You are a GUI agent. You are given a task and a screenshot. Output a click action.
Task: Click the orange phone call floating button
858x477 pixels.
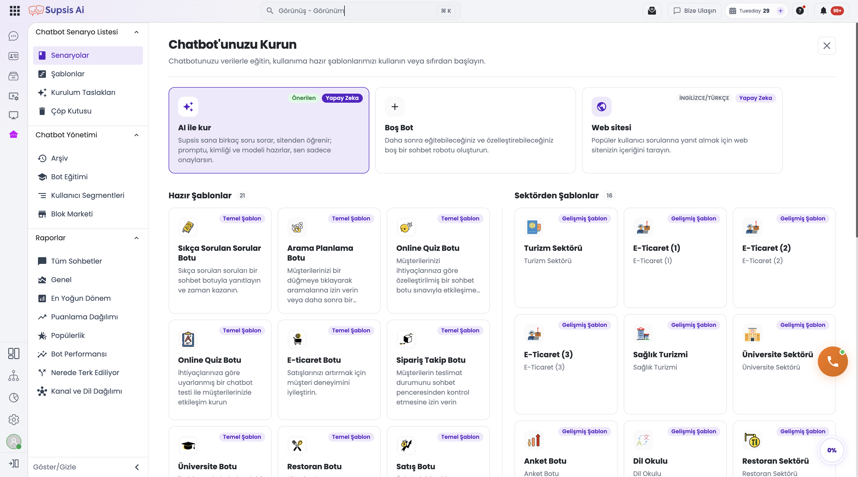[x=833, y=361]
